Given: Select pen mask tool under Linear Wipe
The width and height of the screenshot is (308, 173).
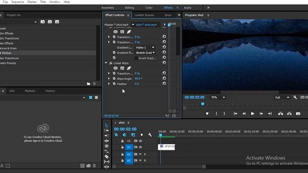Looking at the screenshot, I should [129, 68].
